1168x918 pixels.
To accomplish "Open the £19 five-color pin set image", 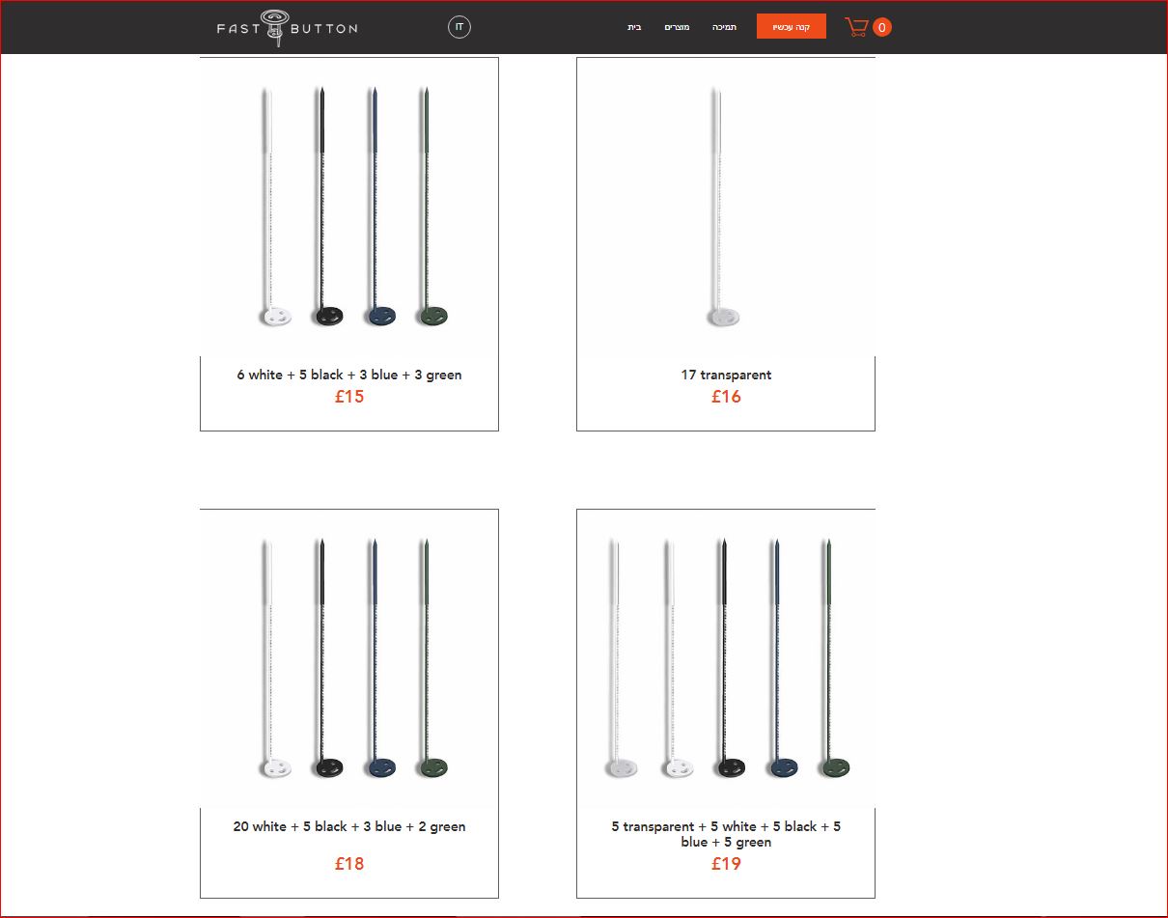I will [x=726, y=658].
